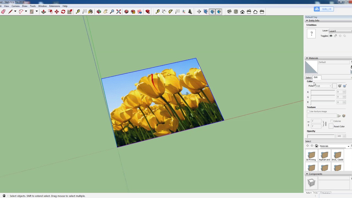Open the Line tool dropdown arrow
Image resolution: width=352 pixels, height=198 pixels.
click(15, 12)
